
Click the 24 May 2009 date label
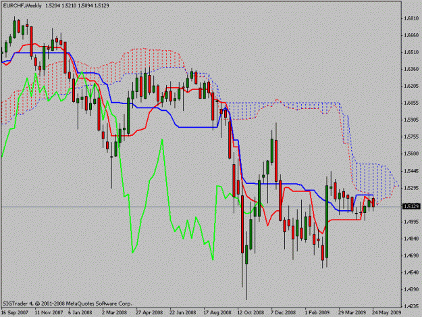(386, 312)
